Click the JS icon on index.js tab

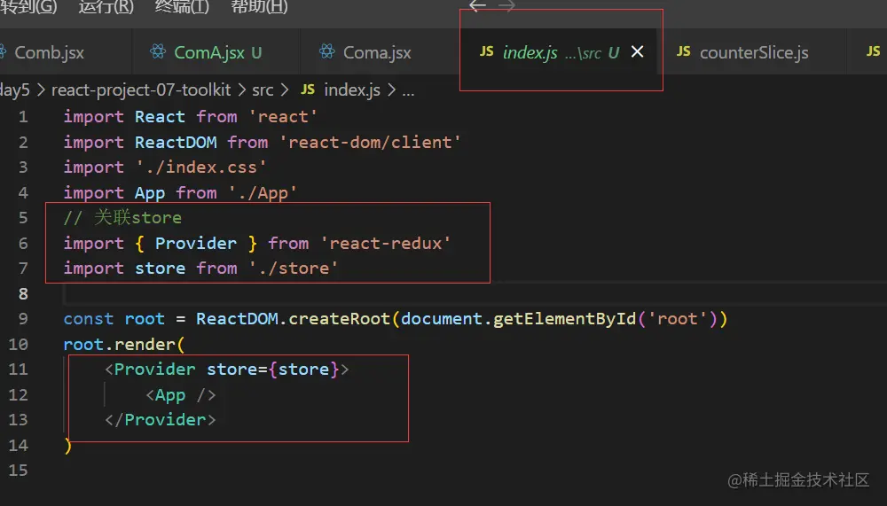486,52
